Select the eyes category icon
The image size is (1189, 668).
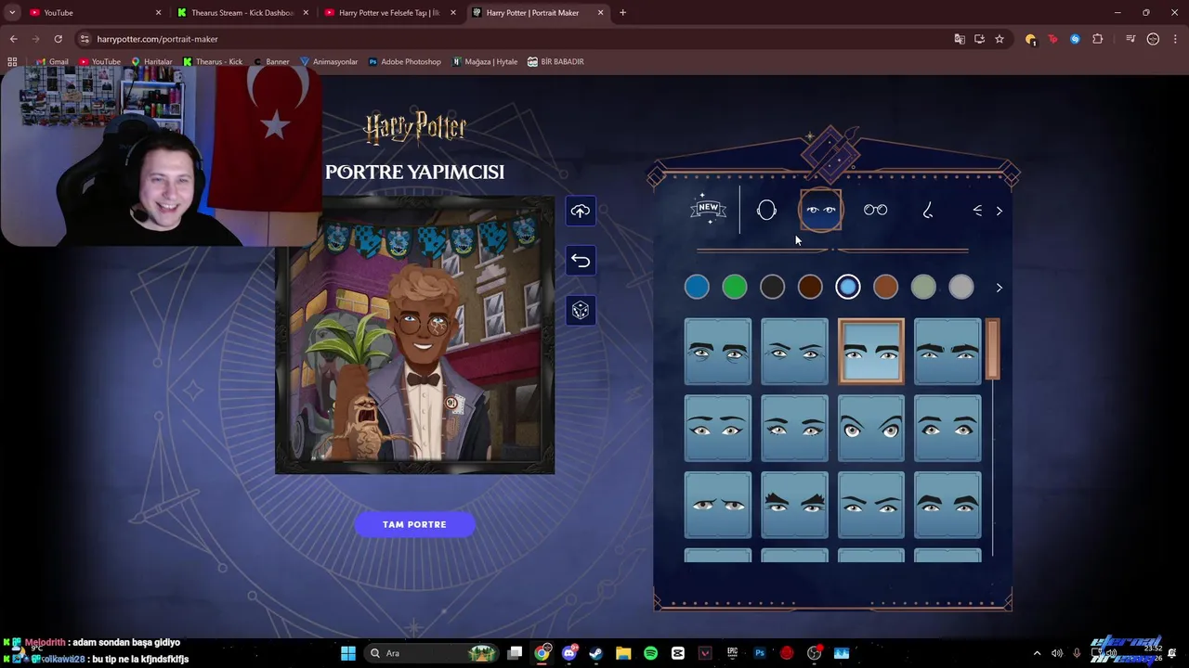click(821, 211)
